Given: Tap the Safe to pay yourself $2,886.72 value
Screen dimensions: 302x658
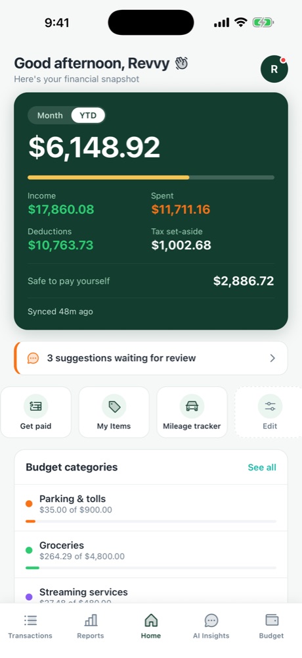Looking at the screenshot, I should click(244, 281).
